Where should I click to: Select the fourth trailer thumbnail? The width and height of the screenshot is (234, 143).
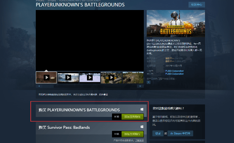tap(111, 77)
